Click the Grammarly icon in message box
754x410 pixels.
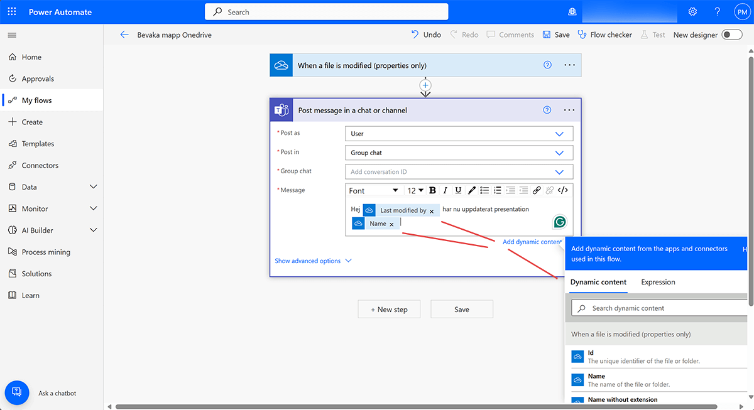(x=559, y=222)
